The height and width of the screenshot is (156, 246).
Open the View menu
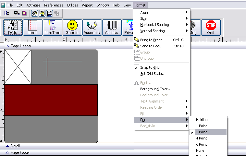coord(127,5)
